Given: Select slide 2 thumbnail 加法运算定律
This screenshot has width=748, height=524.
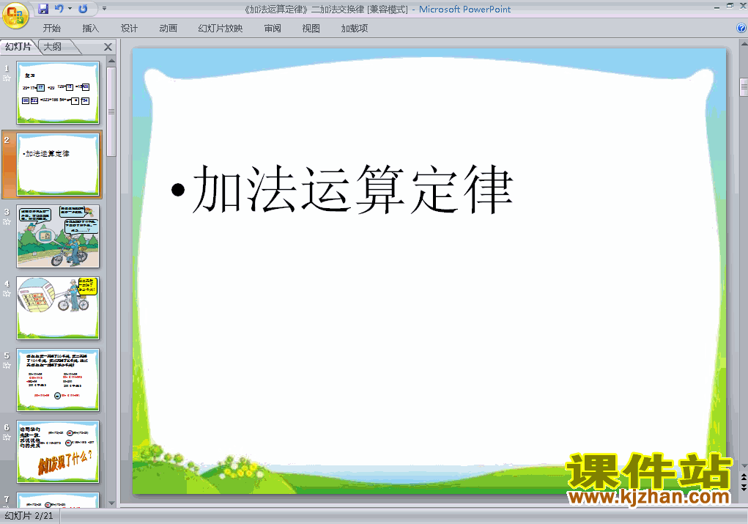Looking at the screenshot, I should coord(58,165).
